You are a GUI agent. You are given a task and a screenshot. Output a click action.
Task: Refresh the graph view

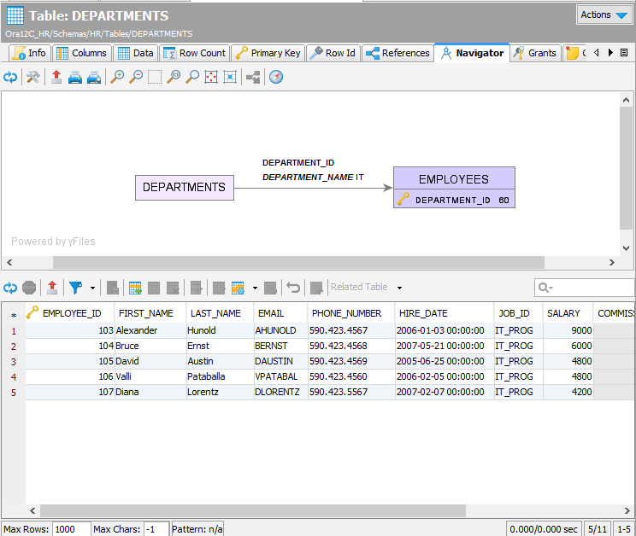tap(10, 77)
